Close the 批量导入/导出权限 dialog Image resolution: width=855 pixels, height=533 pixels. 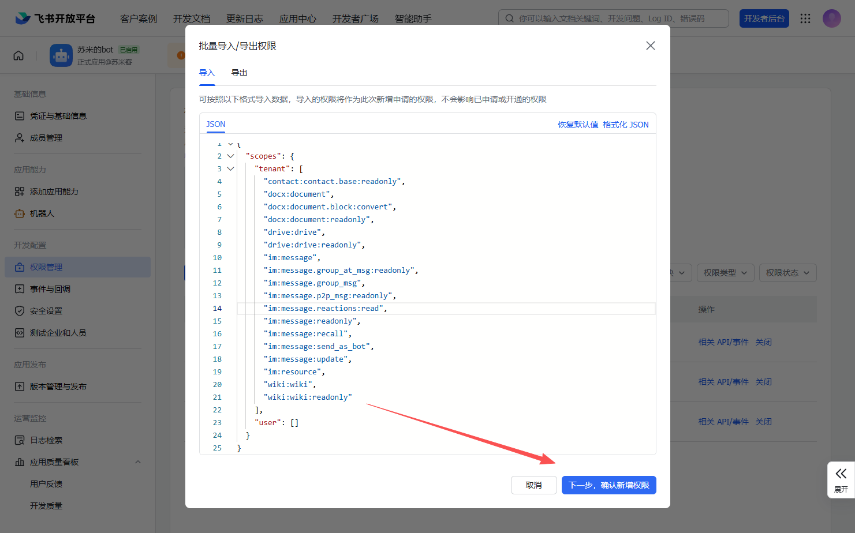pos(650,46)
